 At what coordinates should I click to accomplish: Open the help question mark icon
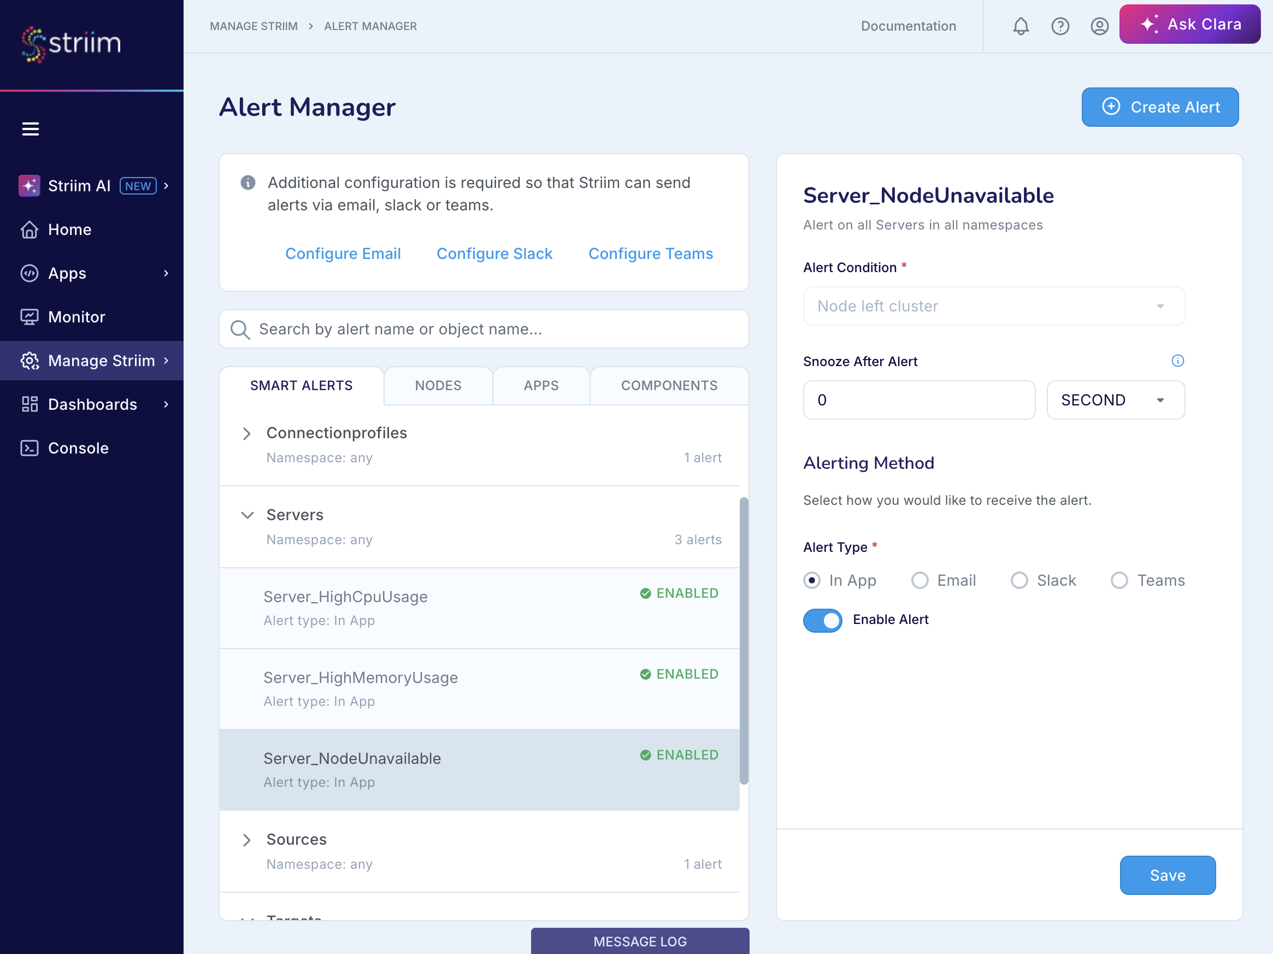point(1059,26)
